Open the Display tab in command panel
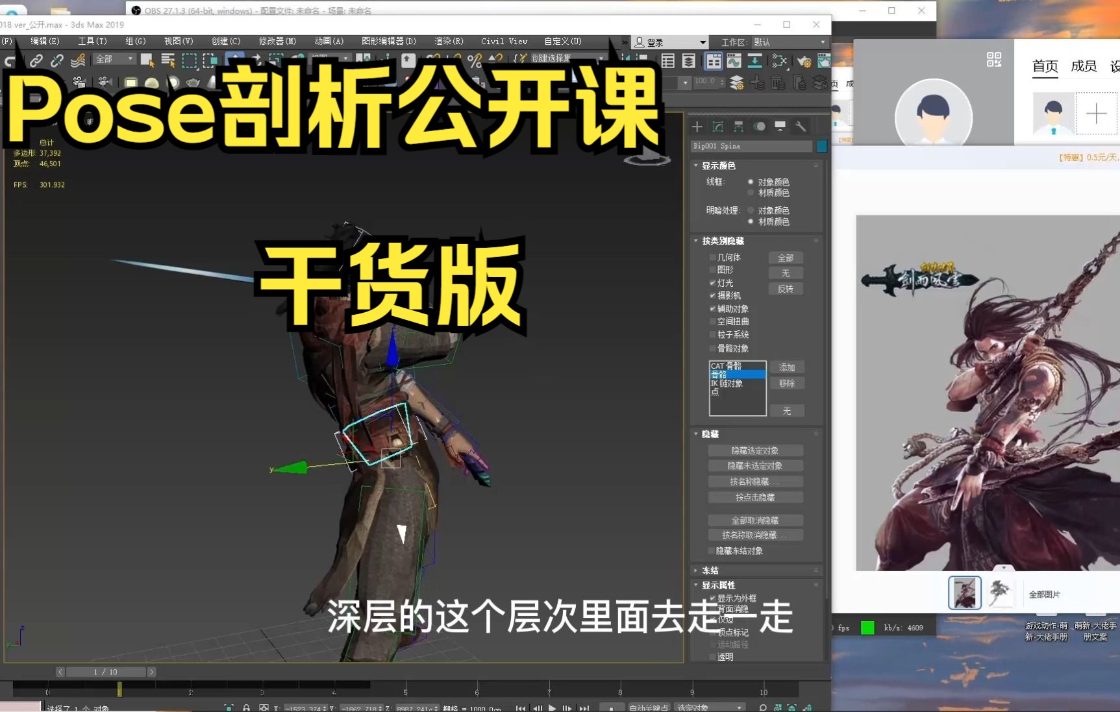1120x712 pixels. [x=780, y=127]
